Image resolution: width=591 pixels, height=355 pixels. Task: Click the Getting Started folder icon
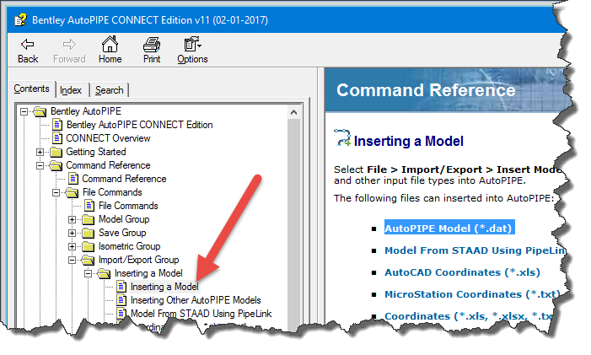[x=56, y=152]
